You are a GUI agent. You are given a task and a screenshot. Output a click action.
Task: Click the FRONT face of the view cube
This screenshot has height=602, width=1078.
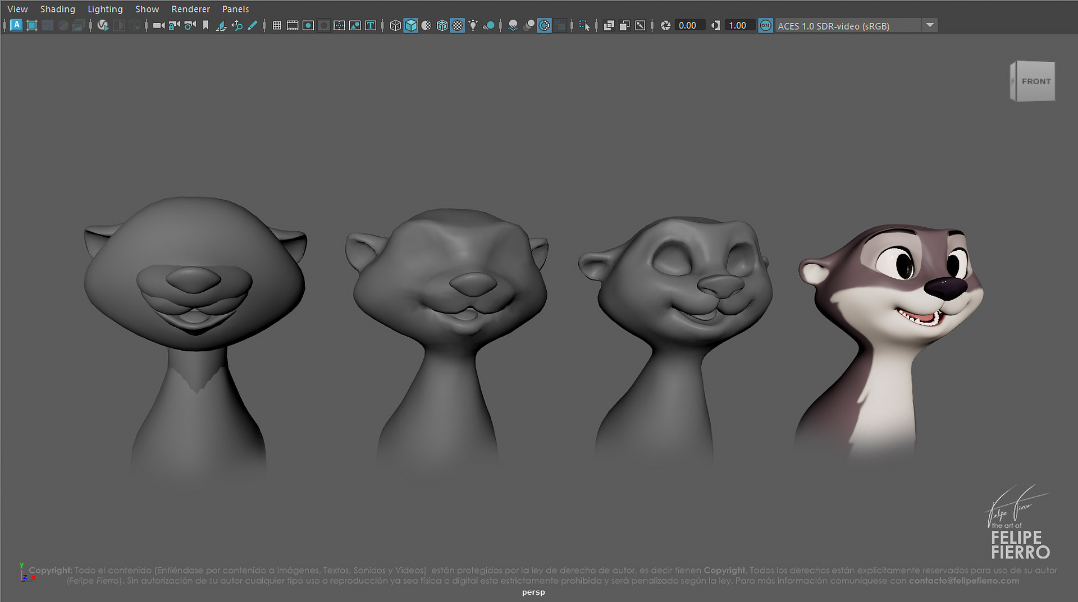[x=1035, y=81]
